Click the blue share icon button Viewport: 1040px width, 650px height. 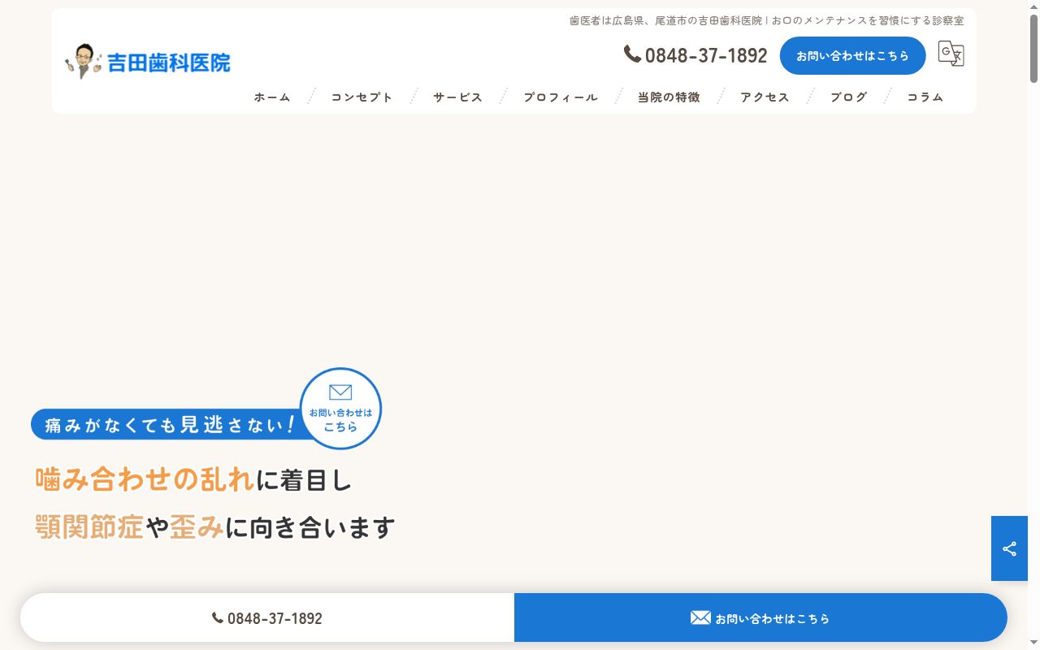tap(1009, 548)
